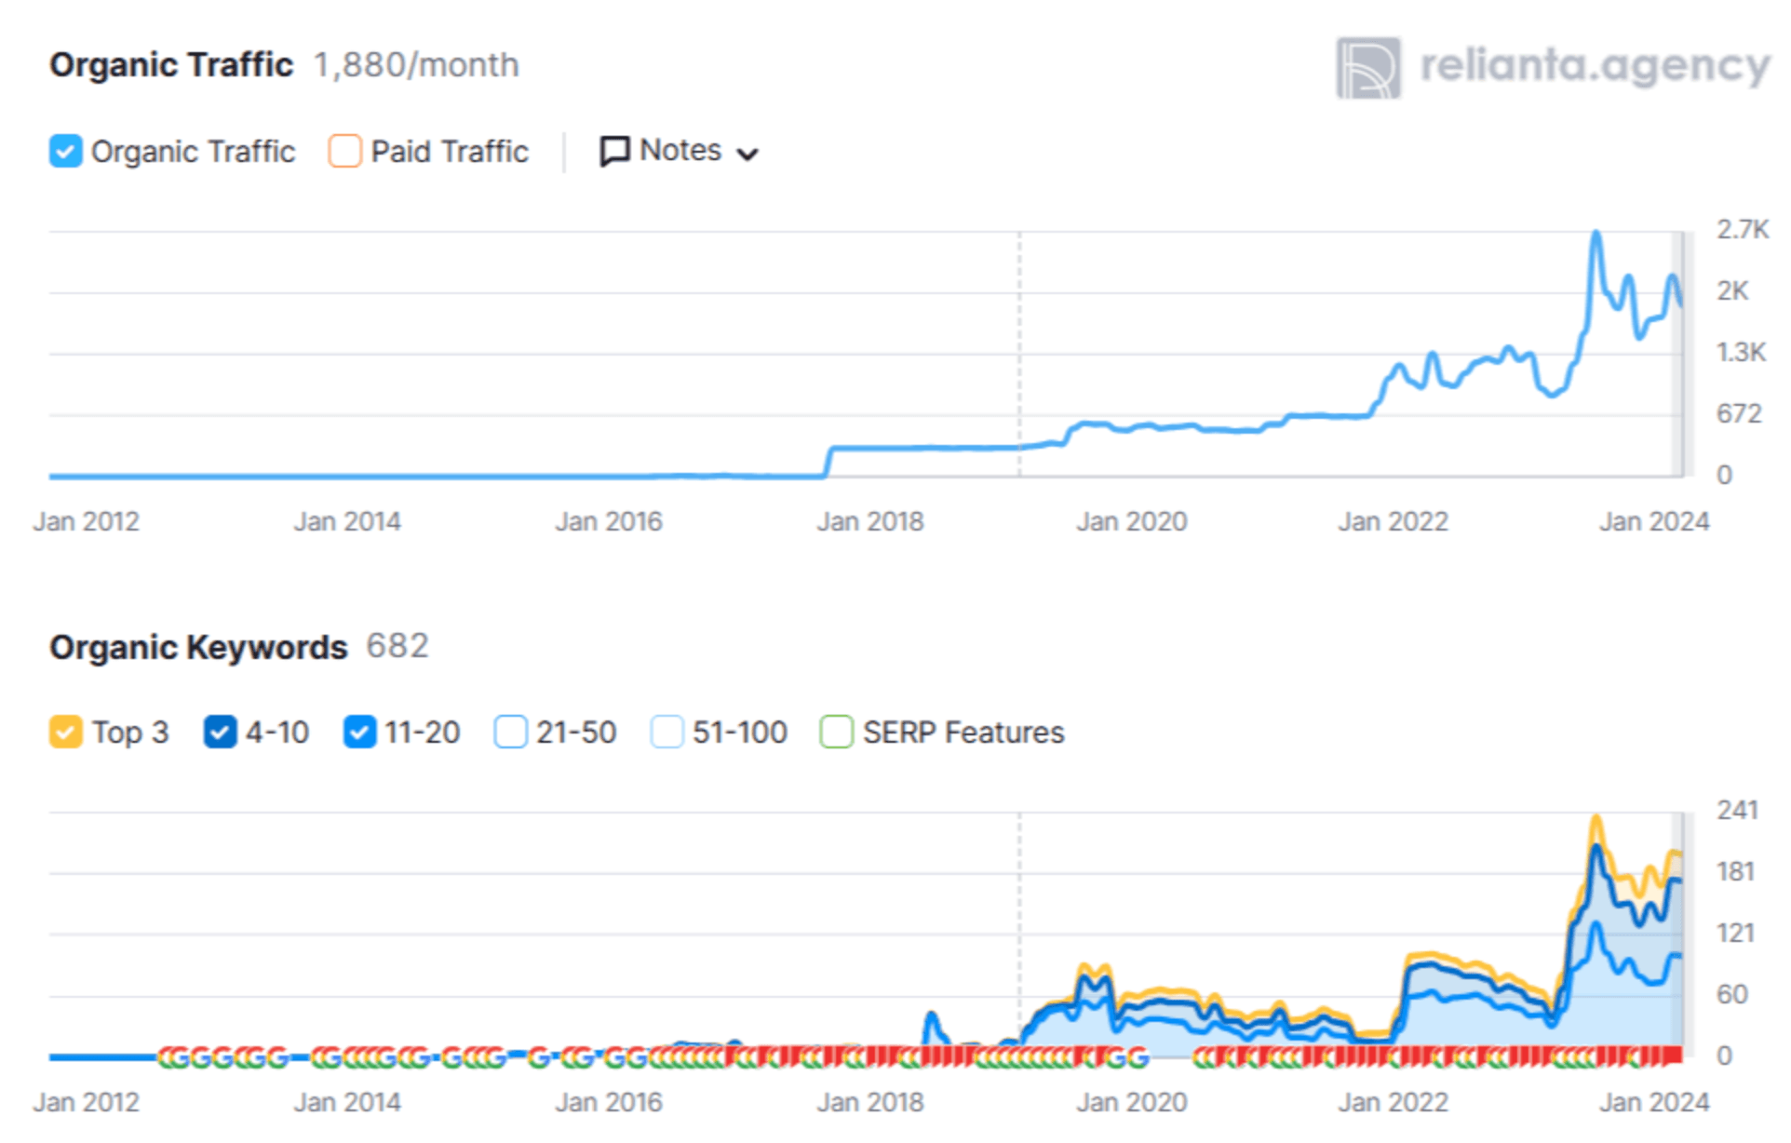Click the 1,880/month traffic value
The height and width of the screenshot is (1143, 1791).
[x=416, y=65]
